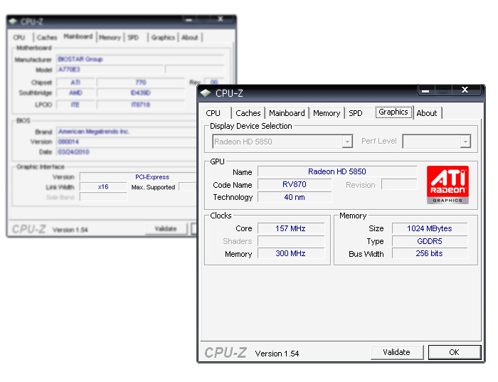498x382 pixels.
Task: Open Caches tab in background window
Action: click(x=47, y=37)
